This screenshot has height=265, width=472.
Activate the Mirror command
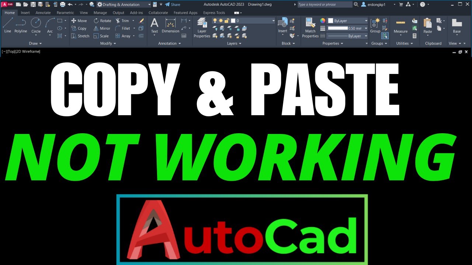click(102, 28)
